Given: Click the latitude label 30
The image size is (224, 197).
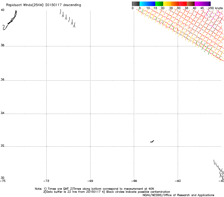Looking at the screenshot, I should pyautogui.click(x=2, y=178).
